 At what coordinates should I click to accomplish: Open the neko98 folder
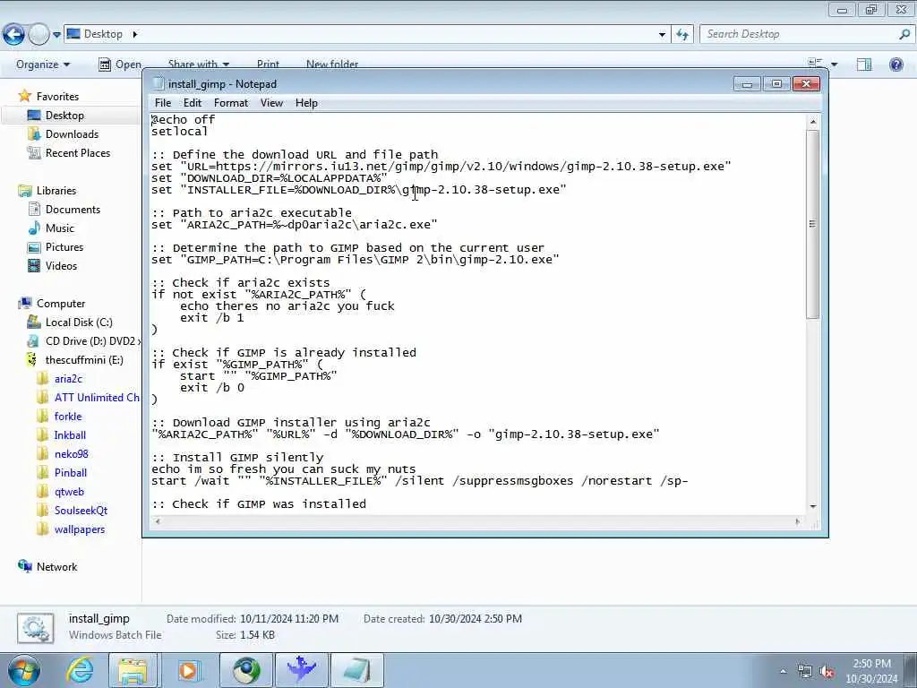click(72, 454)
